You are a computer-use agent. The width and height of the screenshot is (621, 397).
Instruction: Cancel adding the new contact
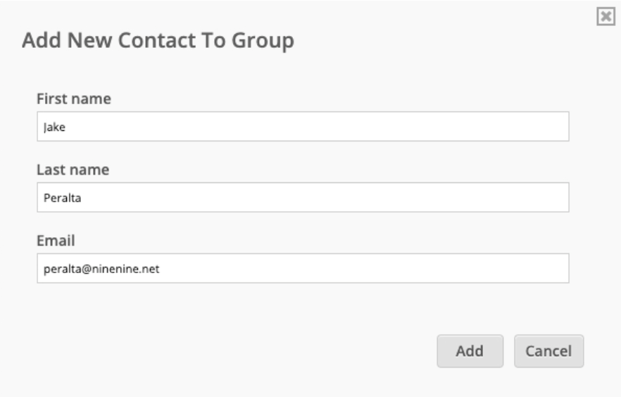[x=549, y=351]
